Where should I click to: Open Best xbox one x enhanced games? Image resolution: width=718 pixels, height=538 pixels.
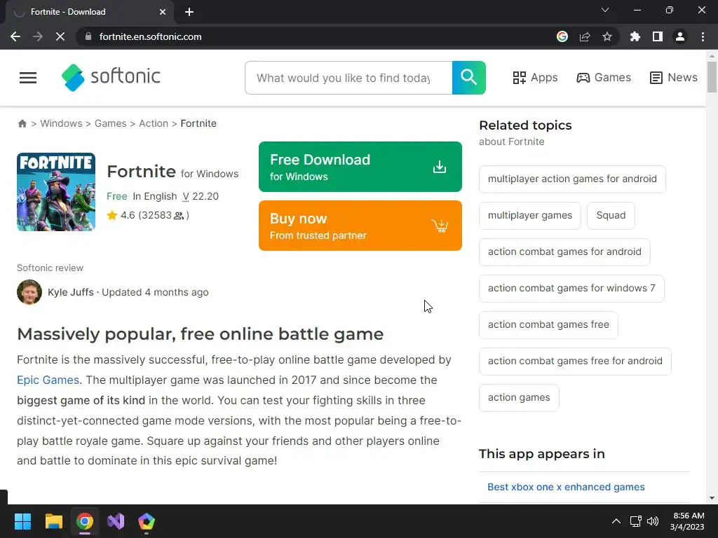coord(566,487)
